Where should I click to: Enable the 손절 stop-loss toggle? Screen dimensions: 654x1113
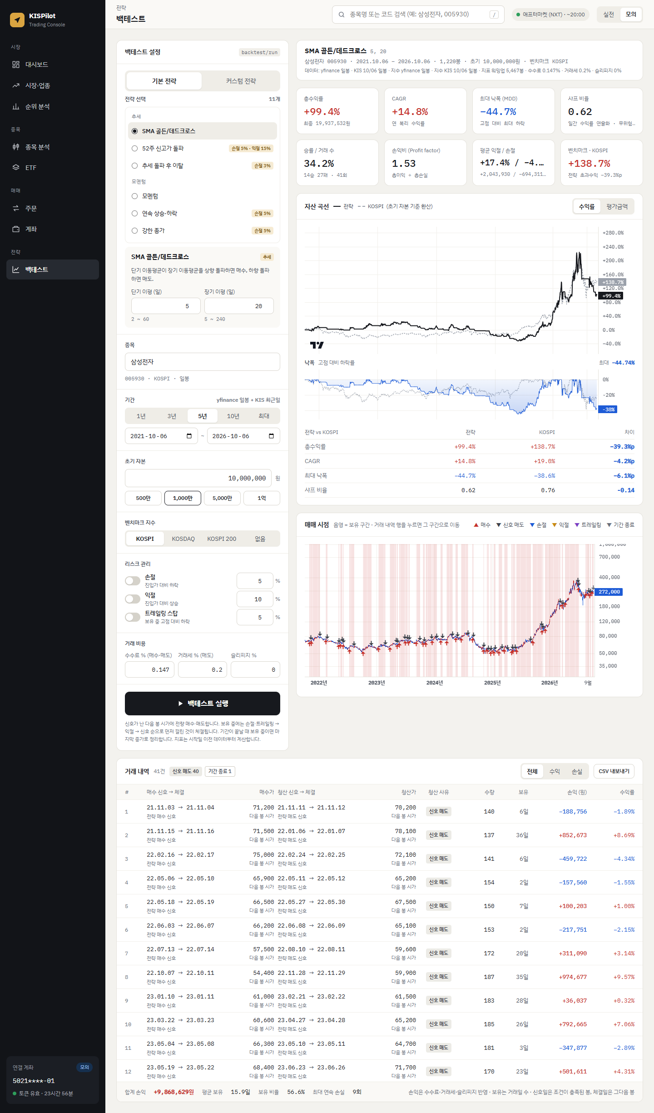133,581
